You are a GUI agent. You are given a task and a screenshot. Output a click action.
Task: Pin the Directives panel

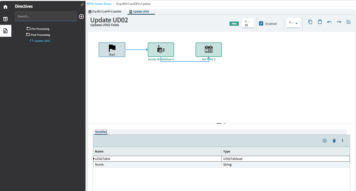coord(82,5)
